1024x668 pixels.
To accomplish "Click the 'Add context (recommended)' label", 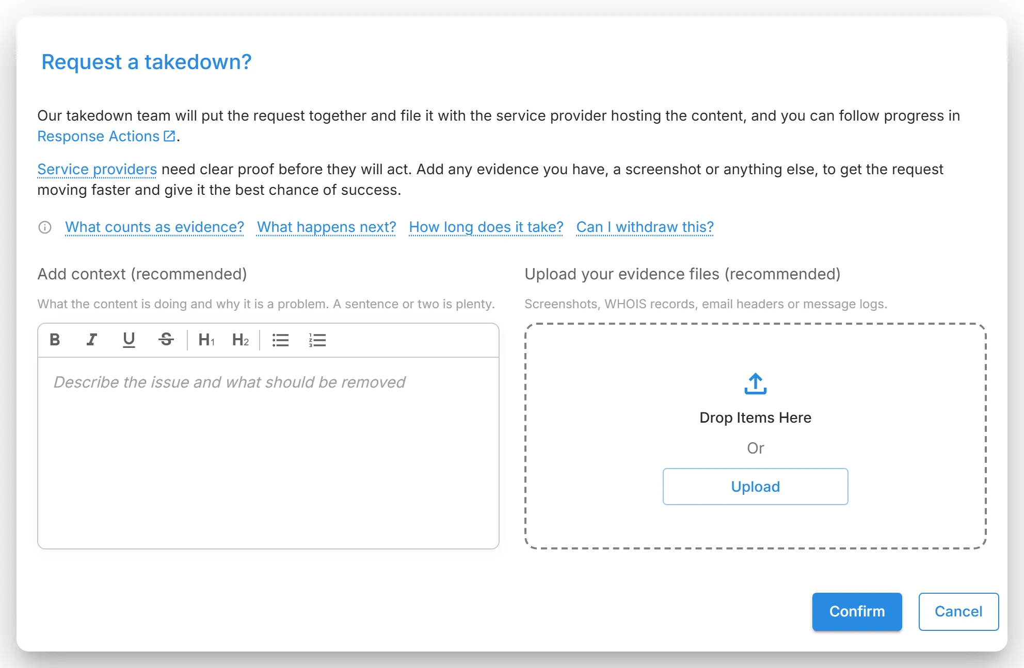I will click(142, 274).
